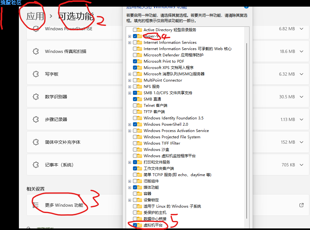The image size is (310, 230).
Task: Click the puzzle icon beside Windows 传真和扫描
Action: click(36, 51)
